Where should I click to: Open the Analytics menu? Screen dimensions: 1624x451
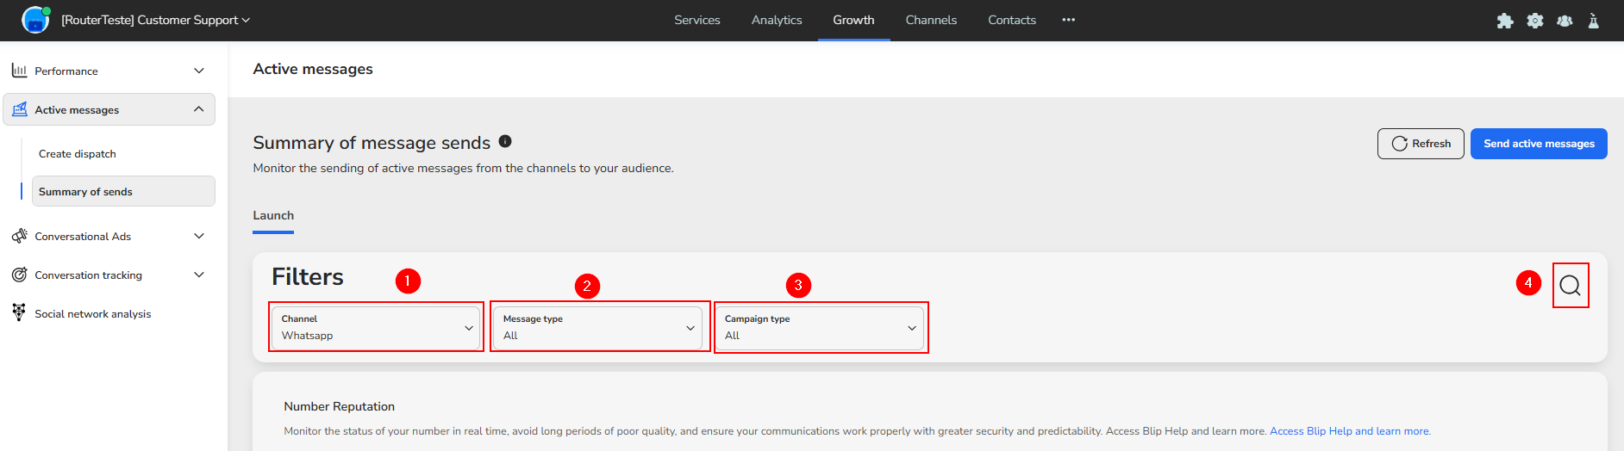pos(777,20)
